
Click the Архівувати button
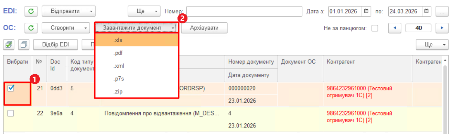(204, 28)
